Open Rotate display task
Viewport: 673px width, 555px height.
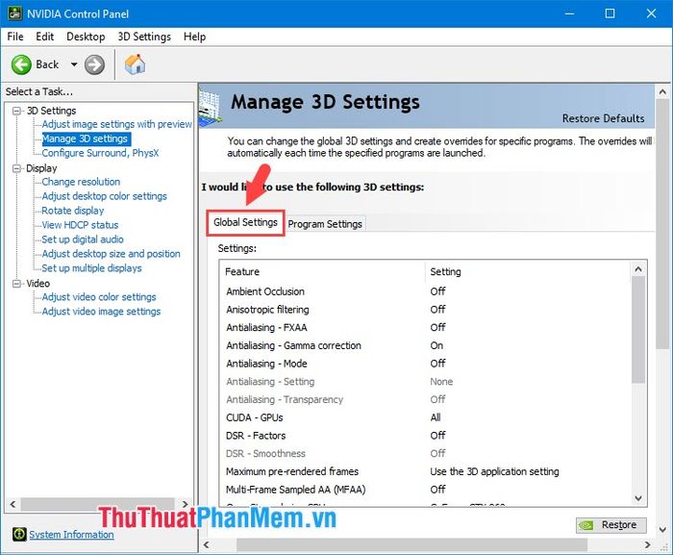73,211
